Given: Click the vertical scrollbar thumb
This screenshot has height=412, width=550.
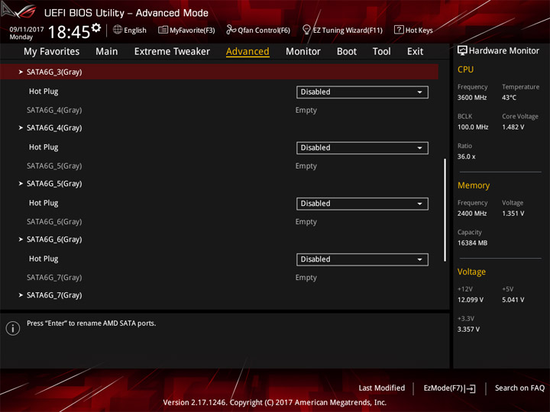Looking at the screenshot, I should coord(445,210).
